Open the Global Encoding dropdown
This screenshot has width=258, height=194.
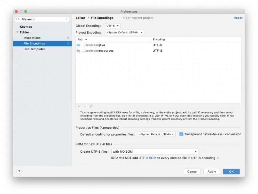[x=112, y=26]
